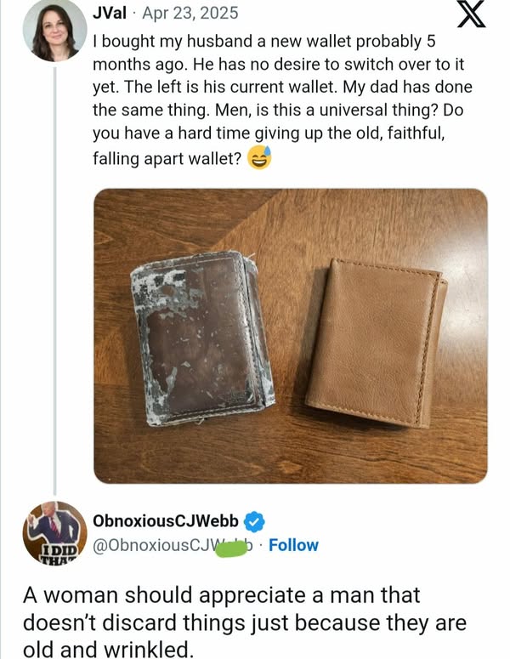The height and width of the screenshot is (659, 510).
Task: Click the reply line 'A woman should appreciate'
Action: (x=221, y=595)
